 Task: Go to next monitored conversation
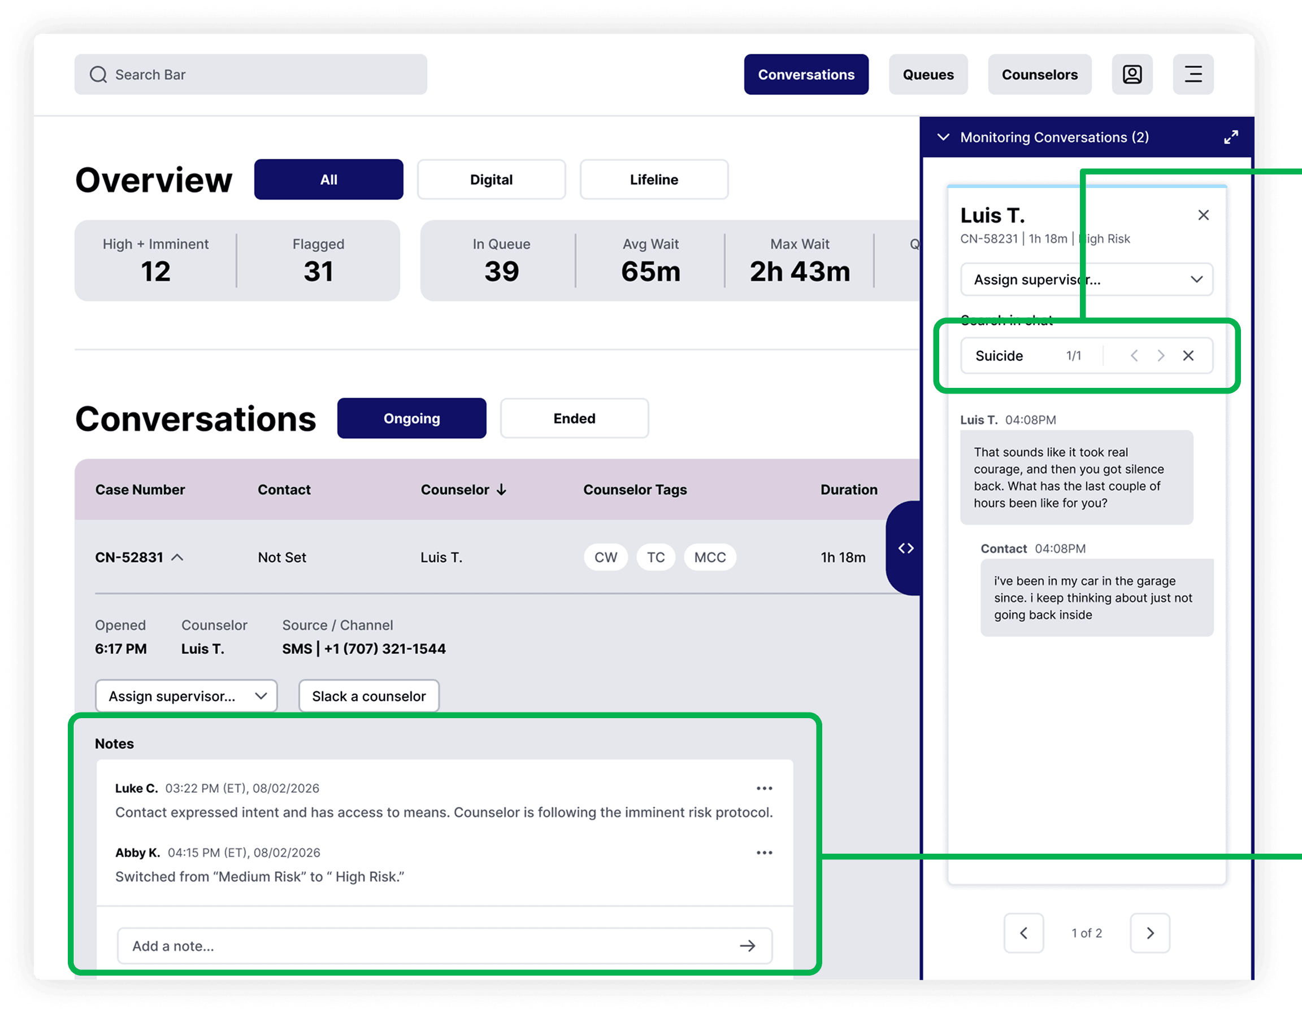click(x=1150, y=933)
